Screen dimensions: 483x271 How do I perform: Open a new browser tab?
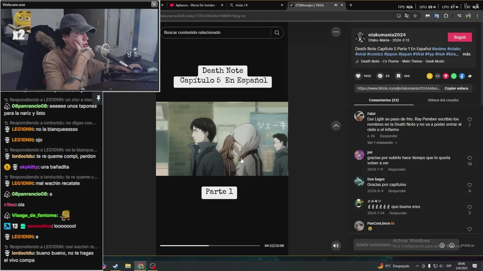point(351,5)
